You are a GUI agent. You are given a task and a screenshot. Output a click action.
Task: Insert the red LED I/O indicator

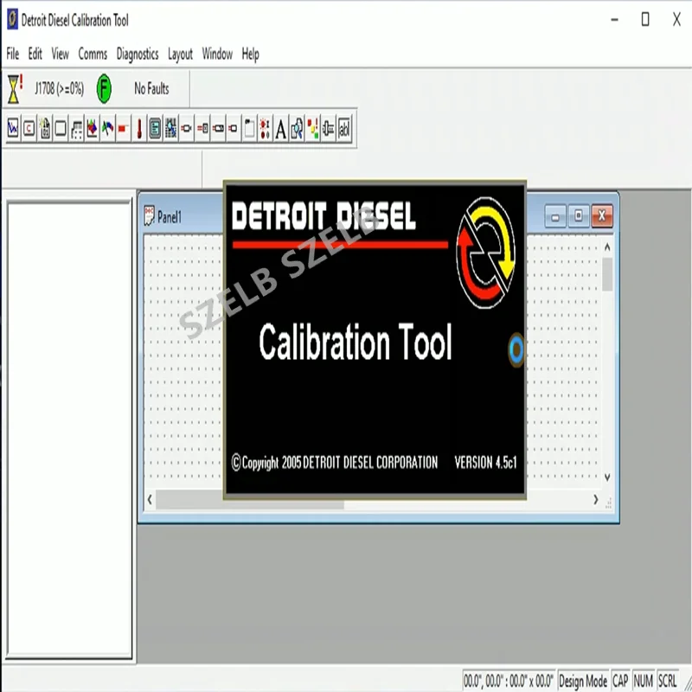(265, 128)
